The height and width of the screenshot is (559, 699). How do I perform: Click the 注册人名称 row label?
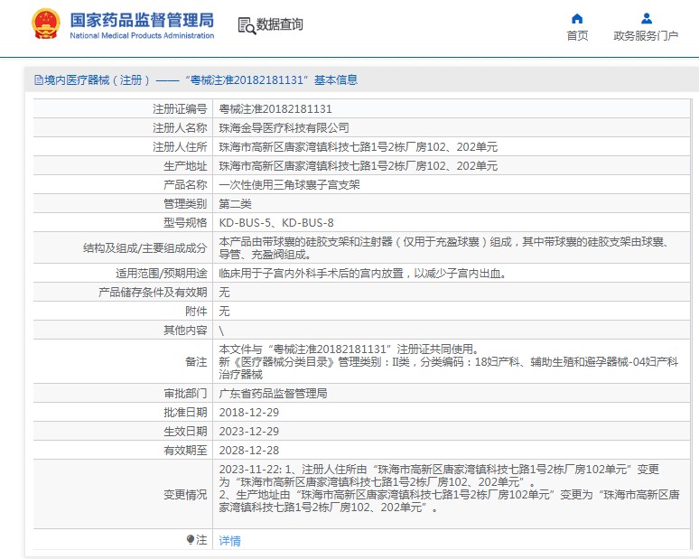[180, 128]
